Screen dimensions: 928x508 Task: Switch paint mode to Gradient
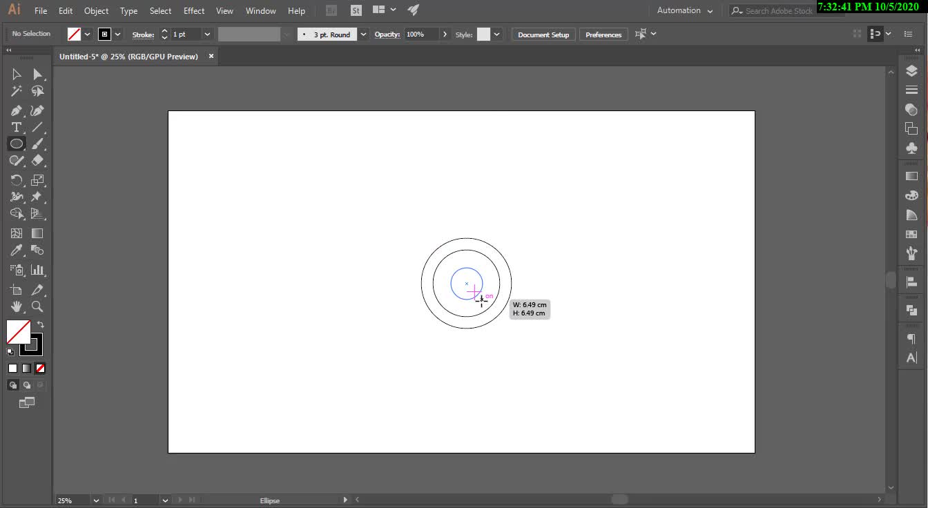26,369
